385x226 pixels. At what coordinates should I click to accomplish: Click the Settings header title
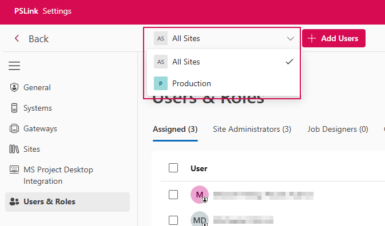click(57, 11)
